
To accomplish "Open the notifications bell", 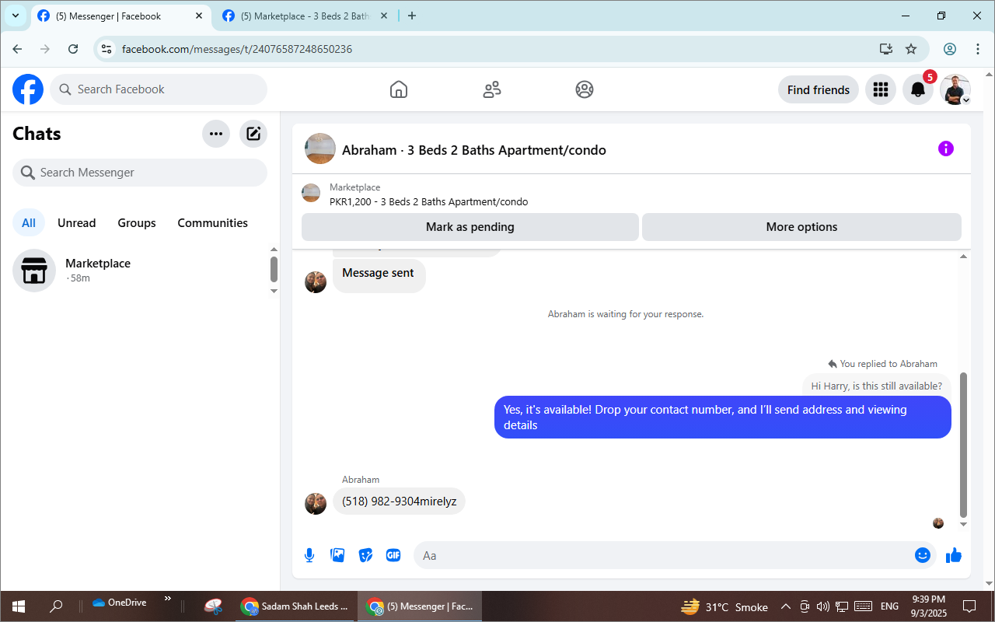I will click(x=918, y=89).
